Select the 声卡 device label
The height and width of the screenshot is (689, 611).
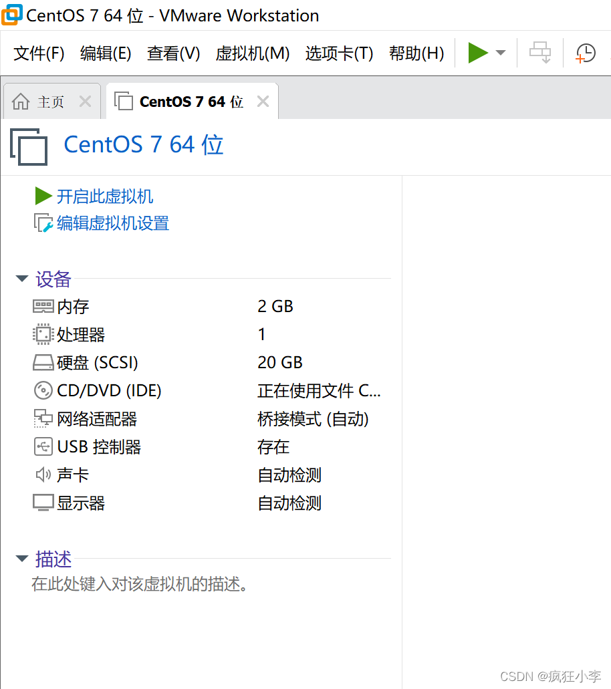(73, 475)
